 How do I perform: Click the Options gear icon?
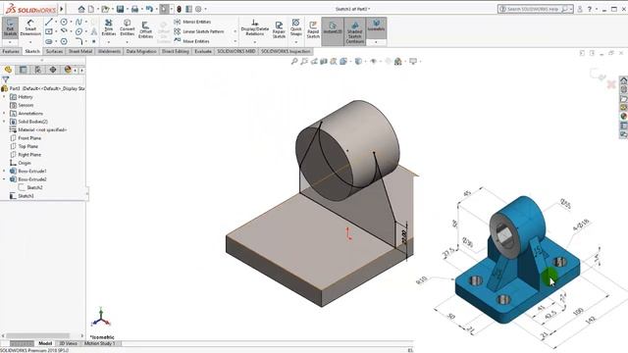[198, 9]
